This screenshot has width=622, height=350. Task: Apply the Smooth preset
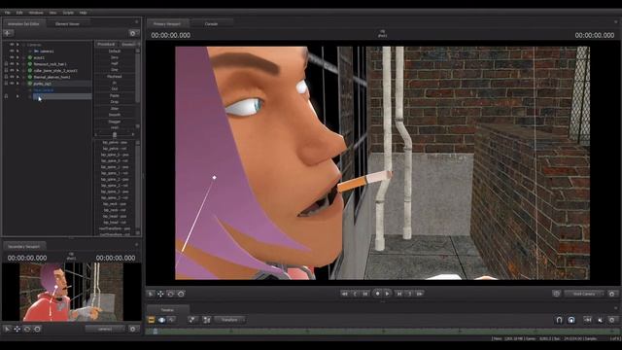click(x=115, y=115)
